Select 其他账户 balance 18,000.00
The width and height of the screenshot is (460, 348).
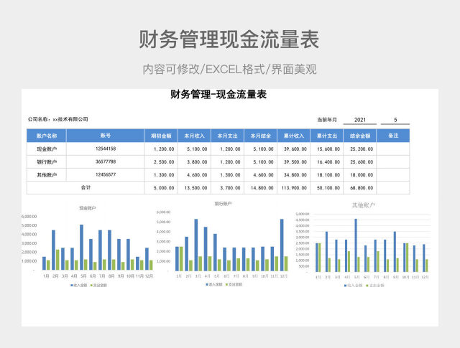pyautogui.click(x=362, y=175)
